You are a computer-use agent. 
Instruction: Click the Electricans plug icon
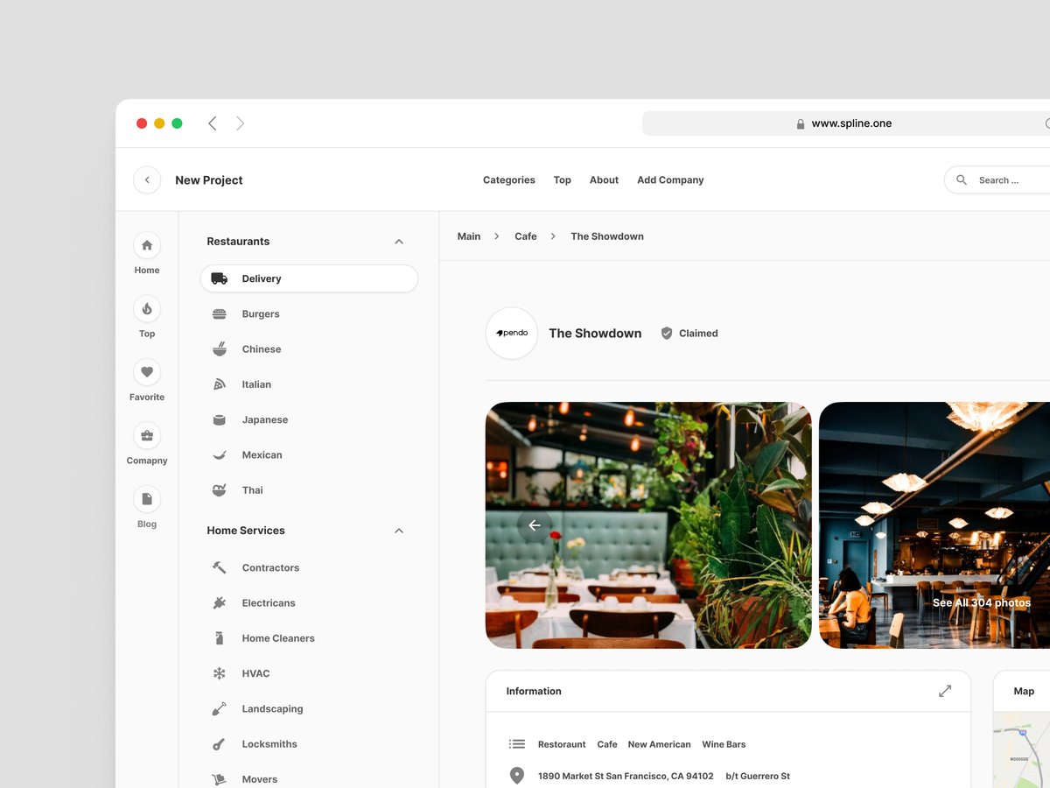click(220, 603)
